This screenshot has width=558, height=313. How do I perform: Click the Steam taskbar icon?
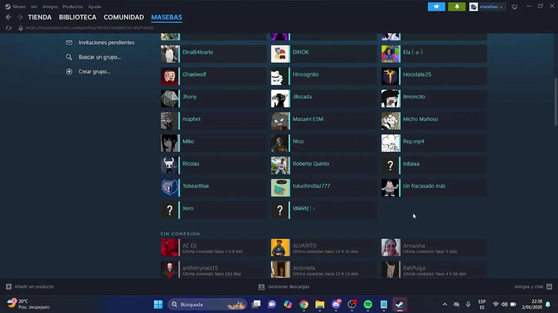click(x=399, y=304)
